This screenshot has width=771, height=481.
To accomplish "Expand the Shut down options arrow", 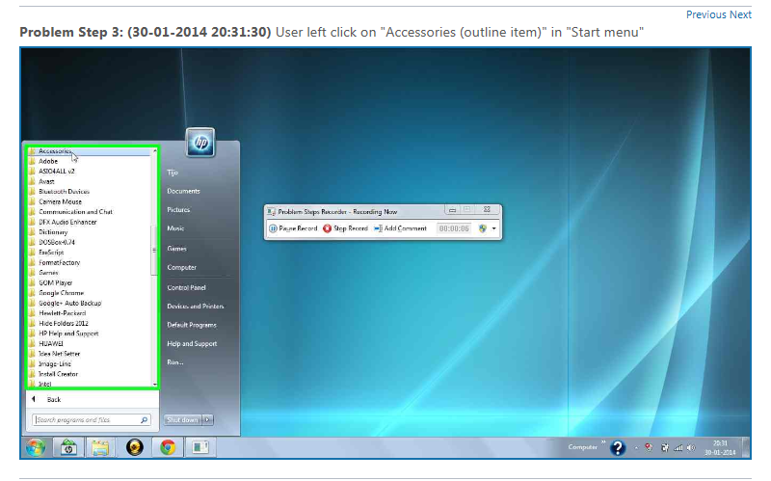I will pyautogui.click(x=208, y=420).
